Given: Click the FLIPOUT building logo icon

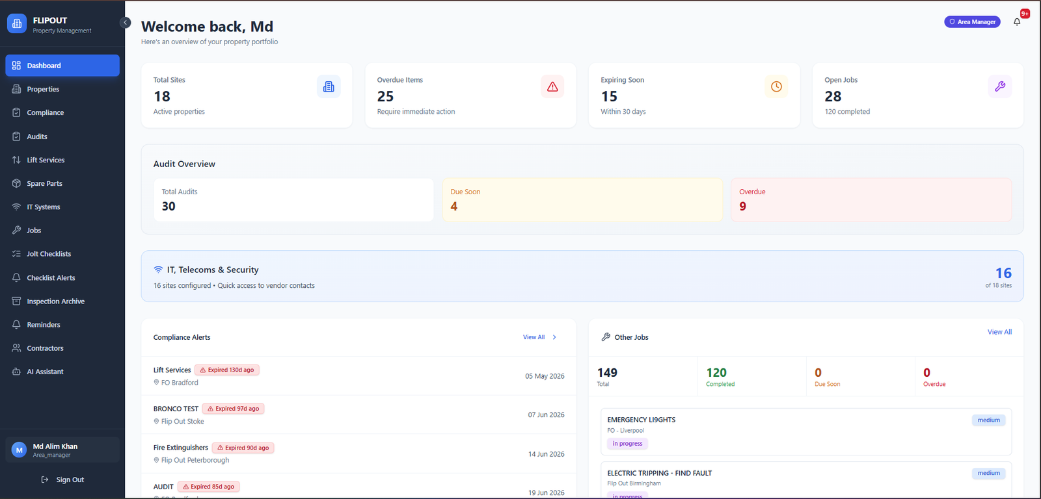Looking at the screenshot, I should 17,23.
